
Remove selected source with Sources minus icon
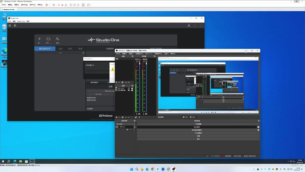click(119, 117)
